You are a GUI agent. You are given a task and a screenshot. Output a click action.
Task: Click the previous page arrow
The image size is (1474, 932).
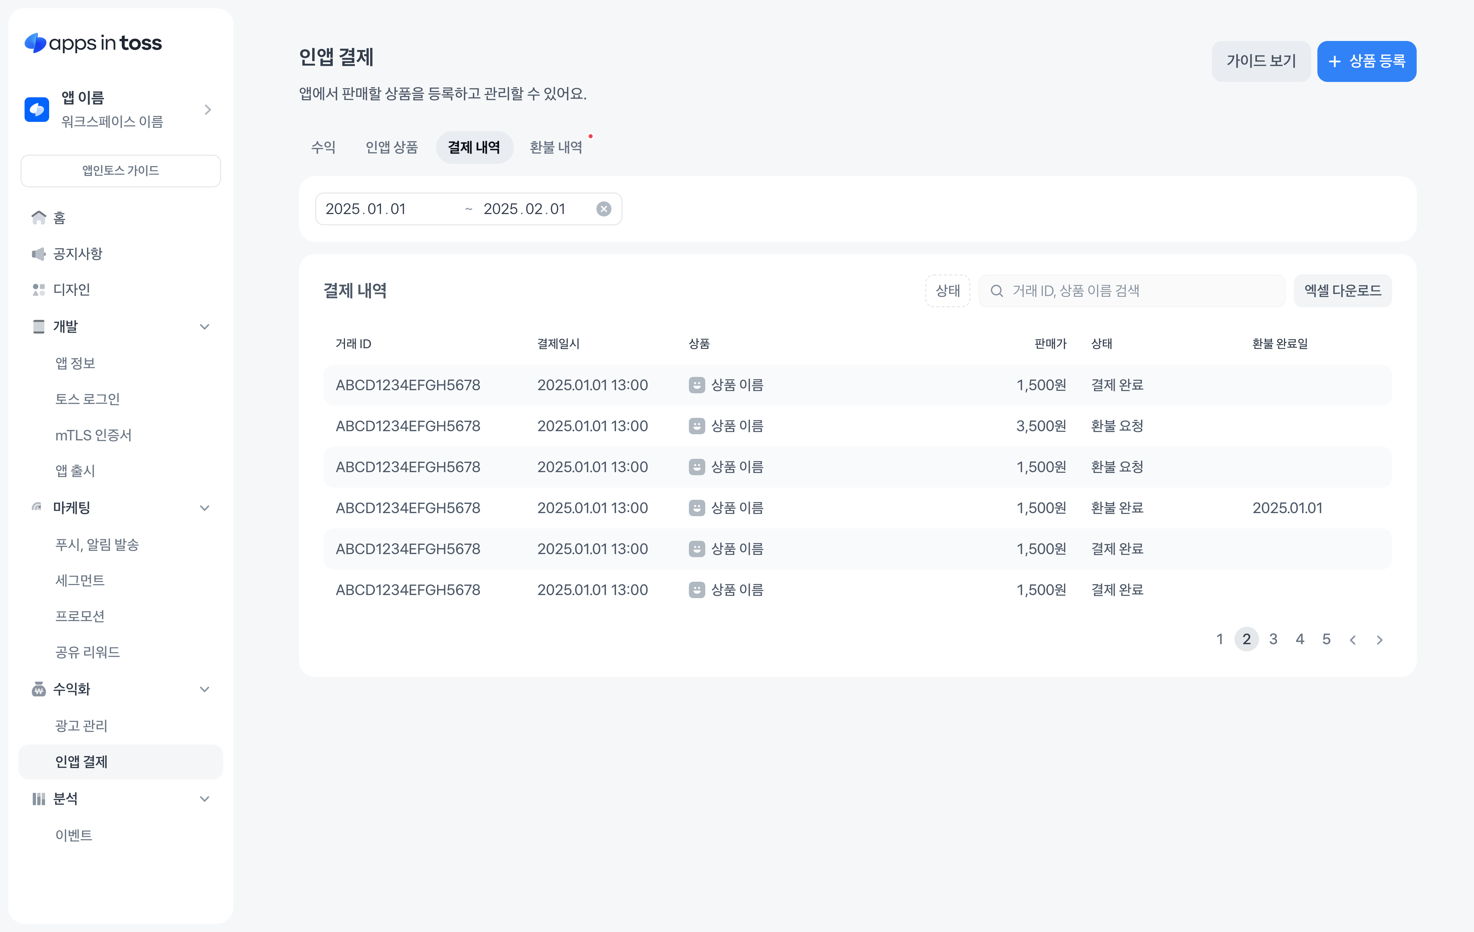point(1353,640)
